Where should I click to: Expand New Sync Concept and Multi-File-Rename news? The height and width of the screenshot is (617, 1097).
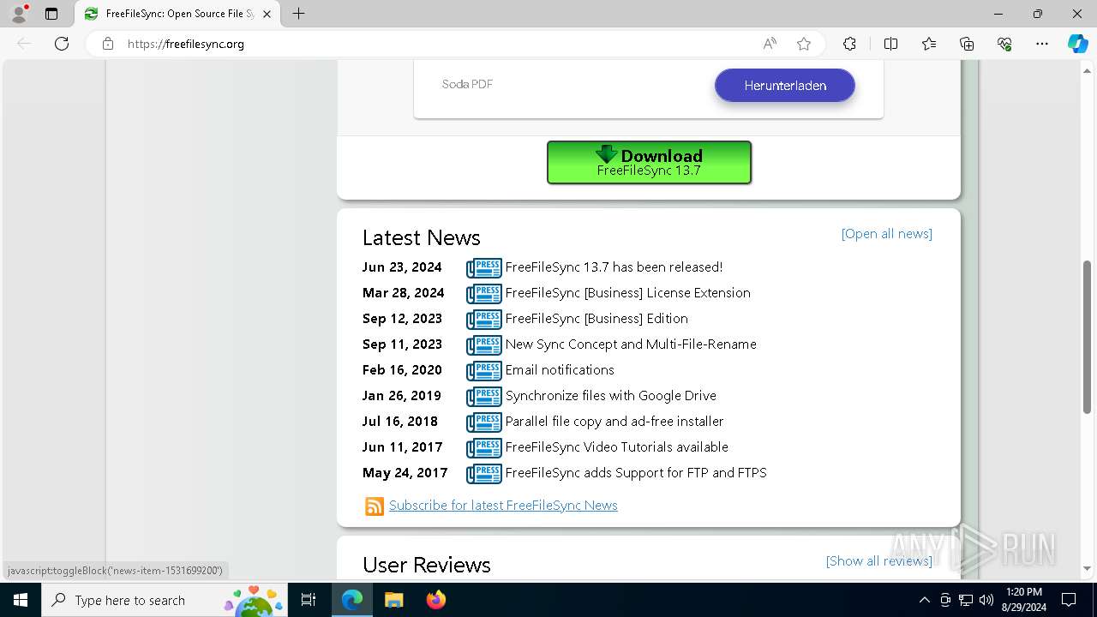631,344
